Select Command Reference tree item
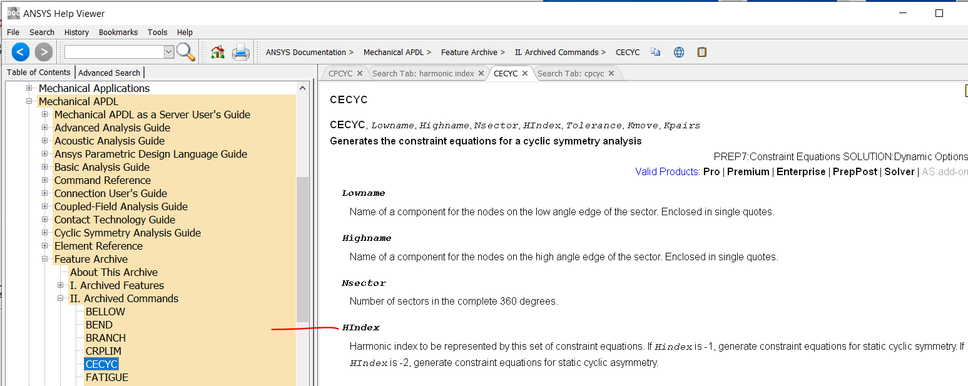Viewport: 968px width, 386px height. click(103, 180)
